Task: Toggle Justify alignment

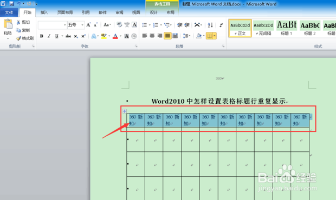Action: (167, 36)
